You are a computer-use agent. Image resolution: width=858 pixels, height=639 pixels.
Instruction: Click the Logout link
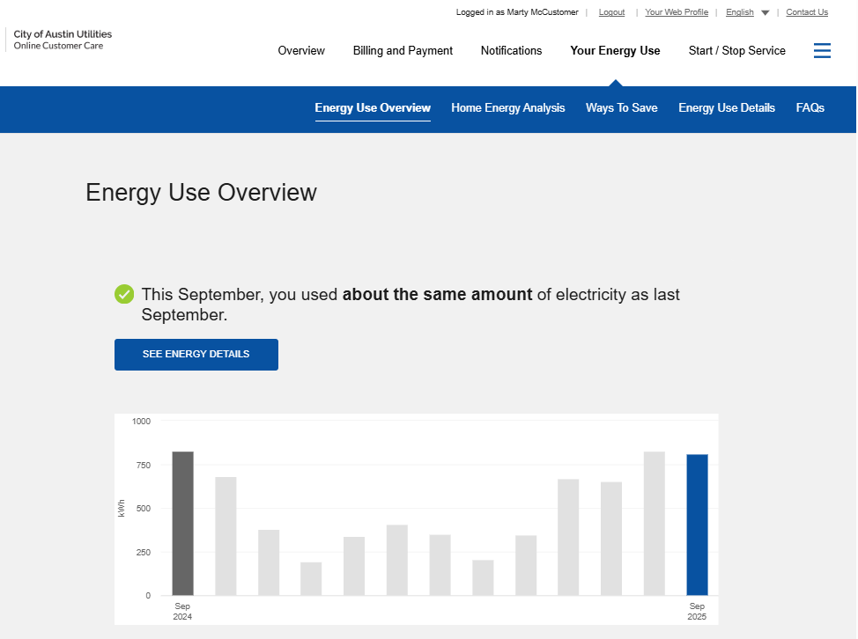(611, 11)
